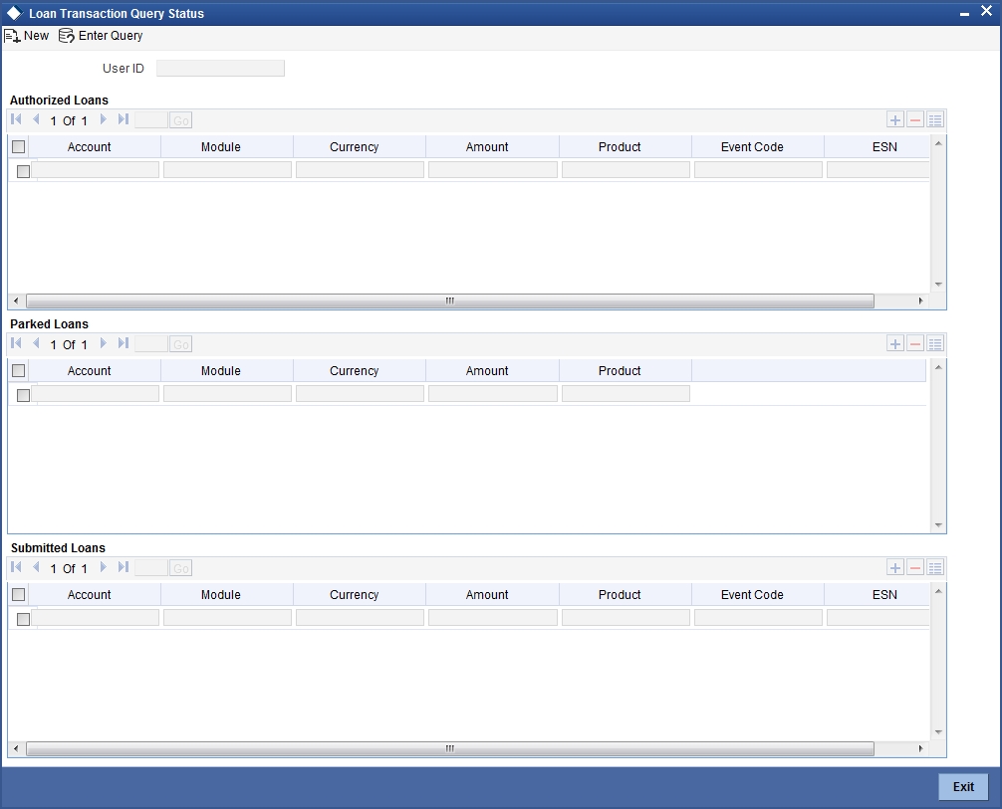This screenshot has width=1002, height=809.
Task: Go to previous page in Authorized Loans
Action: (37, 119)
